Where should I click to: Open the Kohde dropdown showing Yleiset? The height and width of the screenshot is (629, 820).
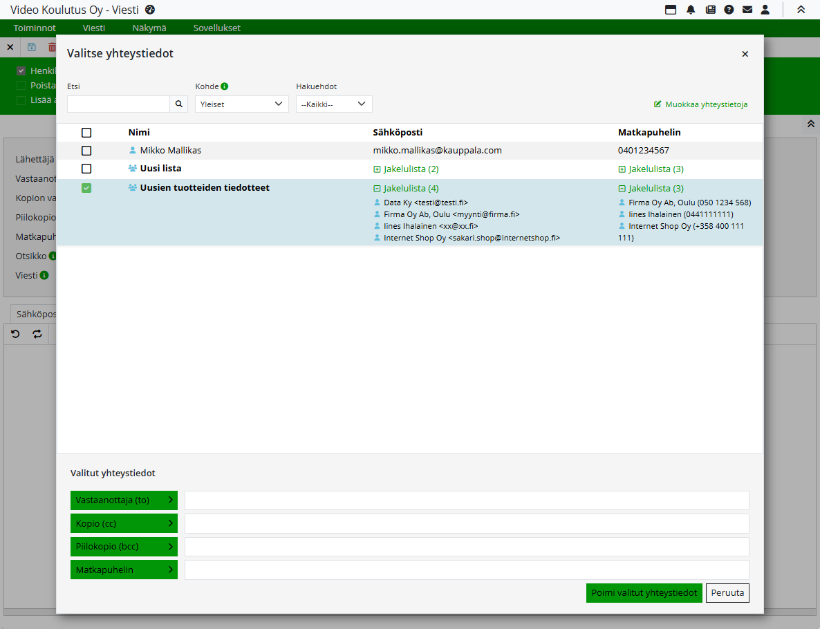coord(241,104)
